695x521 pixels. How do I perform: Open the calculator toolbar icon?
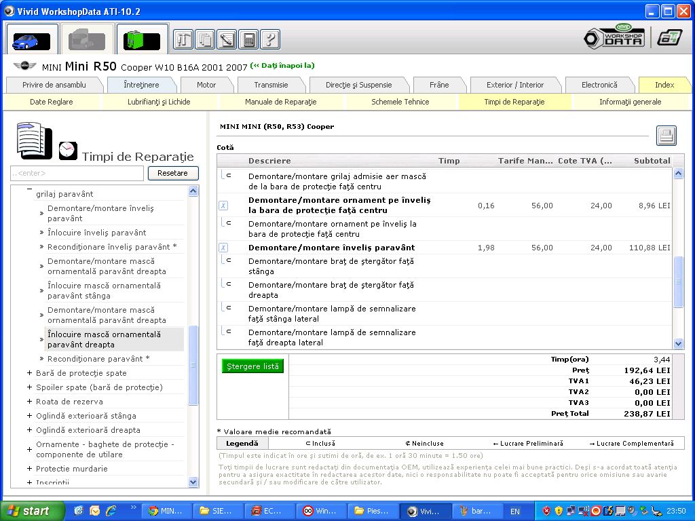(x=248, y=39)
